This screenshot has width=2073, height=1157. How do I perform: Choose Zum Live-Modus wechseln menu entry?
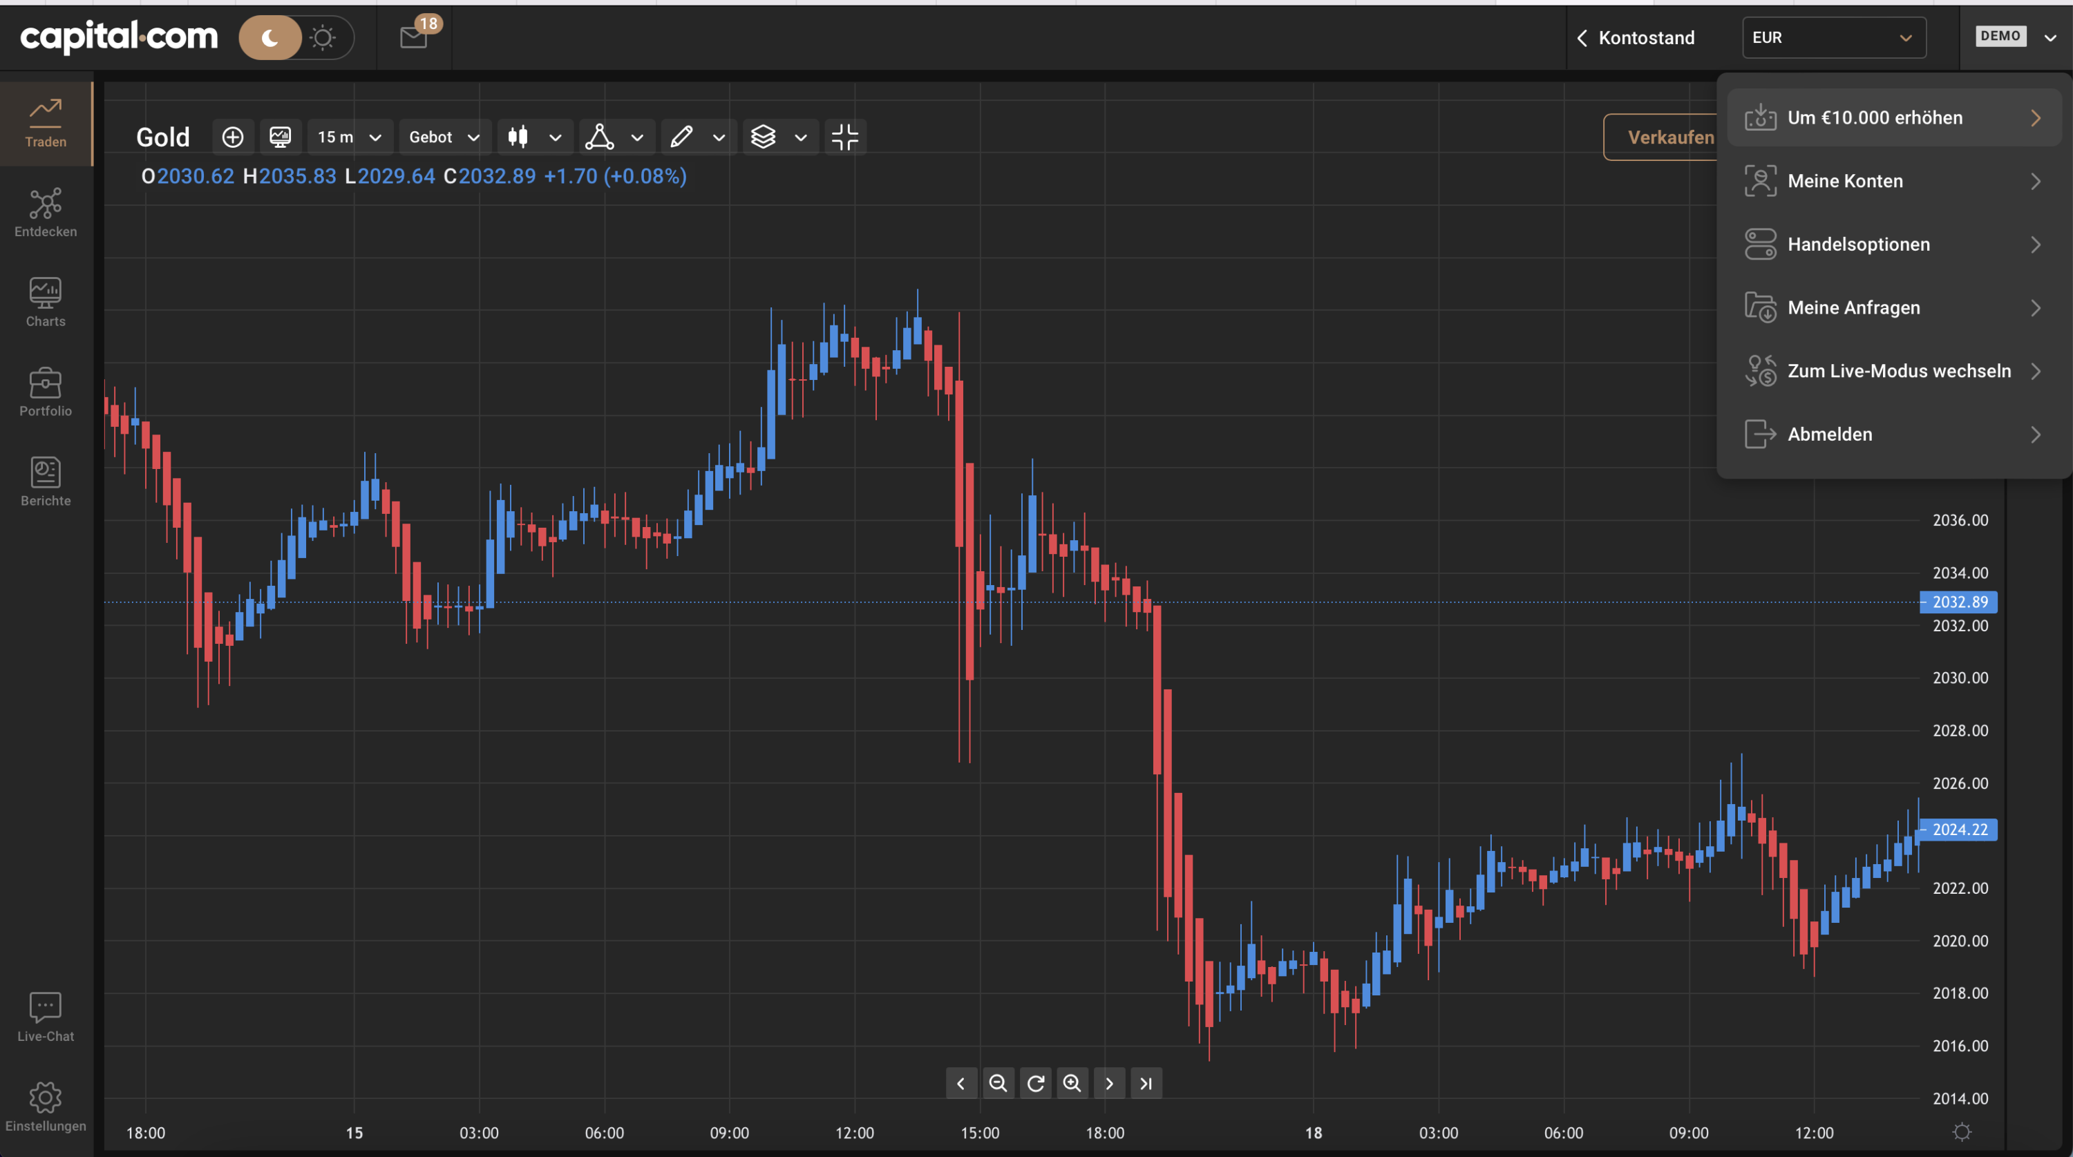pyautogui.click(x=1893, y=371)
